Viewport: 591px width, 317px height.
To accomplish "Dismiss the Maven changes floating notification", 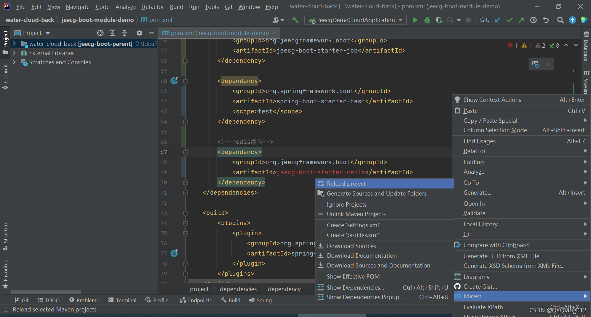I will [548, 64].
